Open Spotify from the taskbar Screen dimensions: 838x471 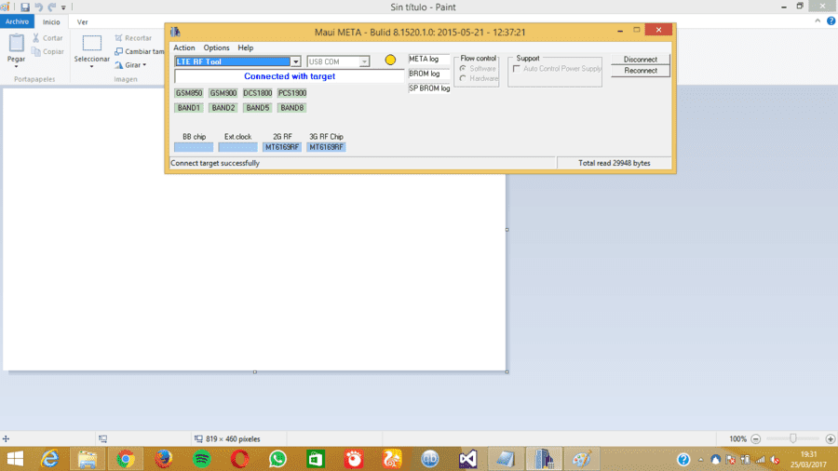click(x=201, y=459)
